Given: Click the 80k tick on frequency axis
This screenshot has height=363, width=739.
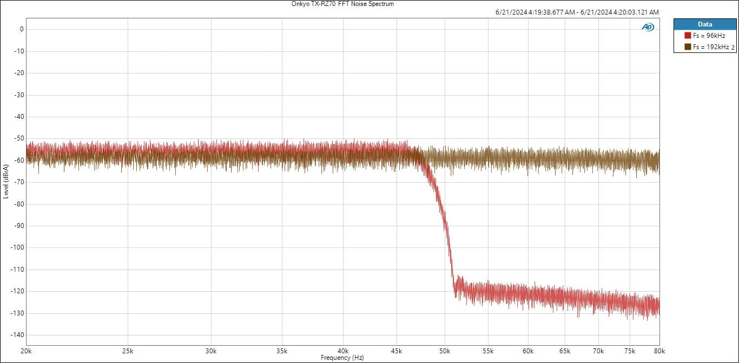Looking at the screenshot, I should (x=659, y=351).
